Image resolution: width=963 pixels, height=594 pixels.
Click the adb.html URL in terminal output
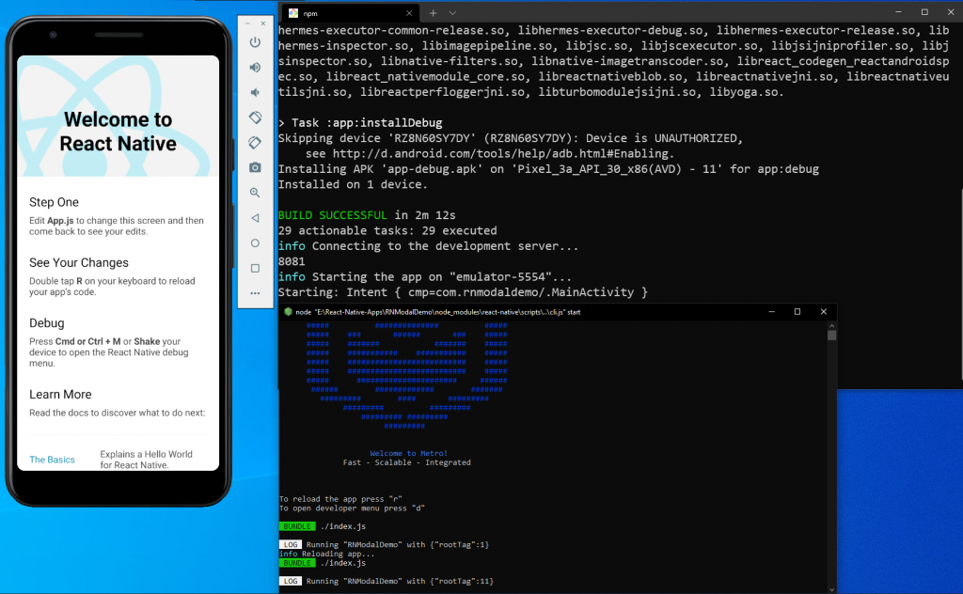(503, 154)
